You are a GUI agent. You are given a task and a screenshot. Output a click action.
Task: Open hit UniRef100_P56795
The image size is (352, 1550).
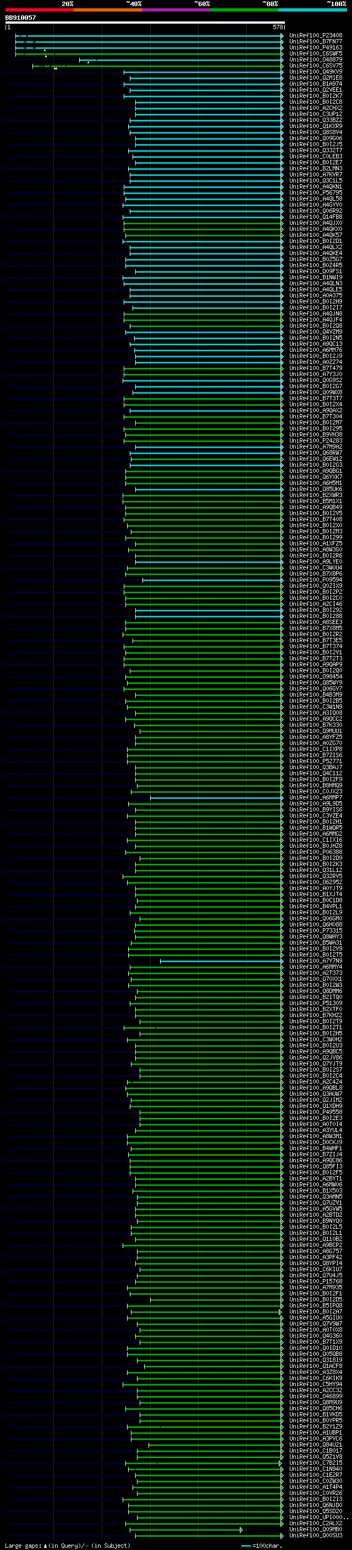[316, 192]
